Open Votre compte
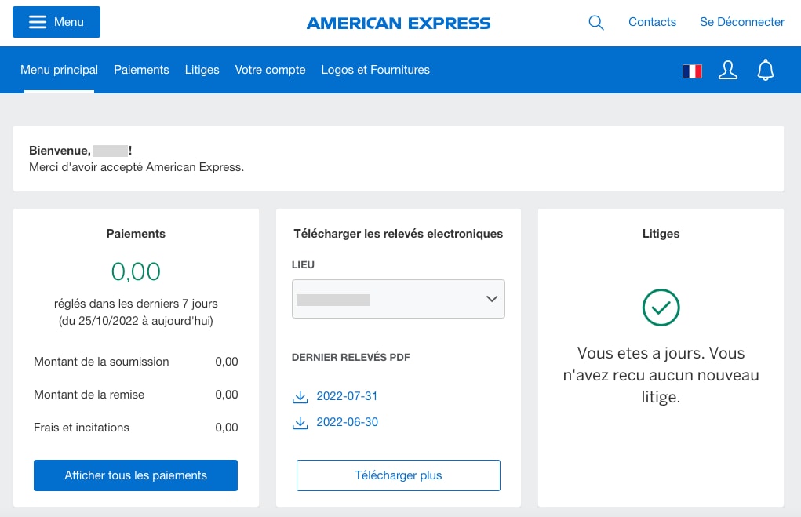Viewport: 801px width, 517px height. point(270,70)
